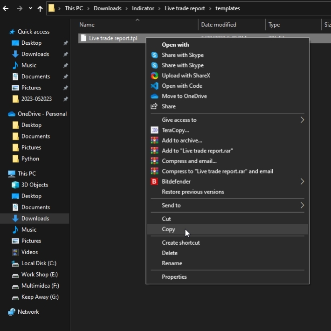
Task: Choose Share from the context menu
Action: tap(228, 106)
